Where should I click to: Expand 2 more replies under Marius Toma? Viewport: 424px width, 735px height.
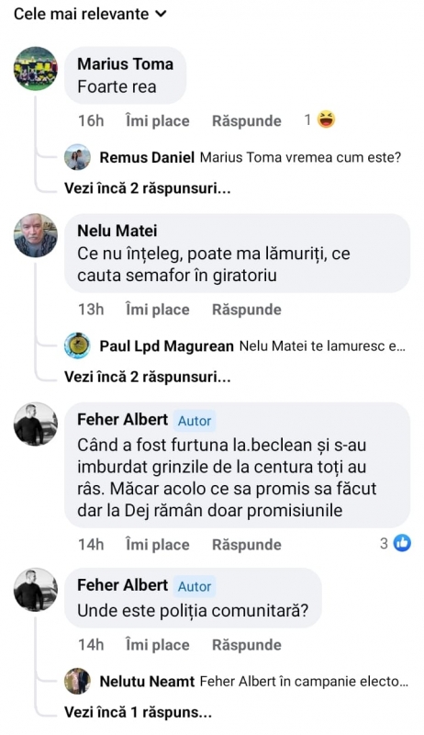(148, 188)
